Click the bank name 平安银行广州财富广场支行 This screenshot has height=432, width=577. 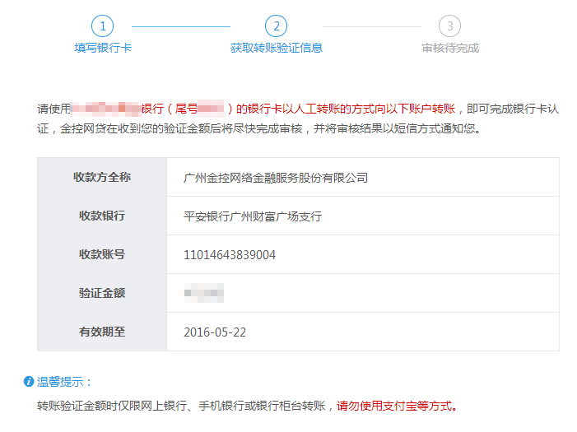click(253, 216)
